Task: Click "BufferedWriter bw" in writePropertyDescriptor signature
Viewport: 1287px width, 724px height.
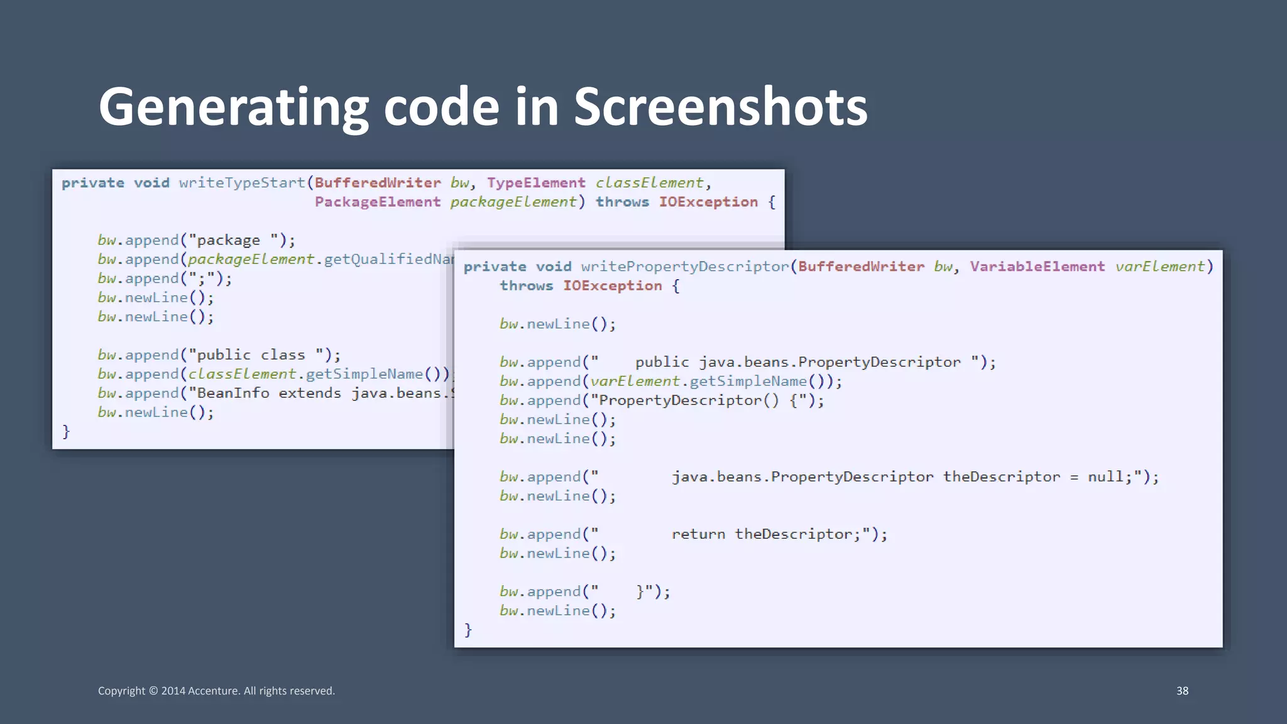Action: tap(875, 266)
